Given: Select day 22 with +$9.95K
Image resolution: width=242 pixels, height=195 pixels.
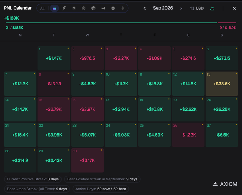Looking at the screenshot, I should point(54,135).
